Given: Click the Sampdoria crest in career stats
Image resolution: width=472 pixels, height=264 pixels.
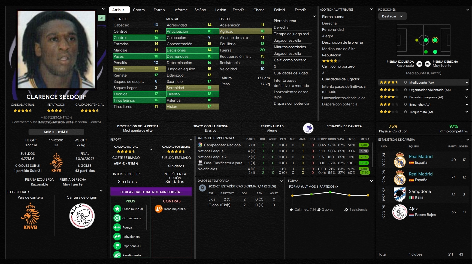Looking at the screenshot, I should click(400, 195).
